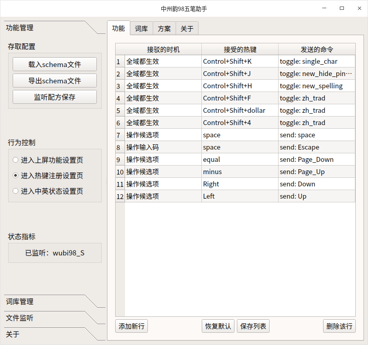The width and height of the screenshot is (368, 345).
Task: Expand the 词库管理 sidebar section
Action: click(x=18, y=302)
